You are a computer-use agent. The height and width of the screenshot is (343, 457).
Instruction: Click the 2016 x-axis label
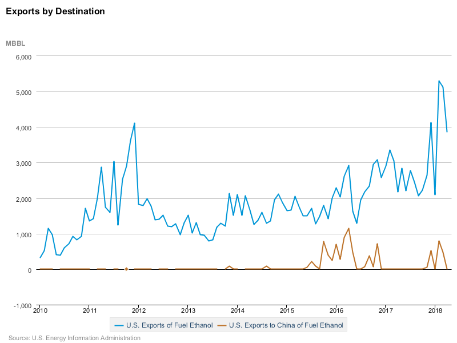point(336,310)
